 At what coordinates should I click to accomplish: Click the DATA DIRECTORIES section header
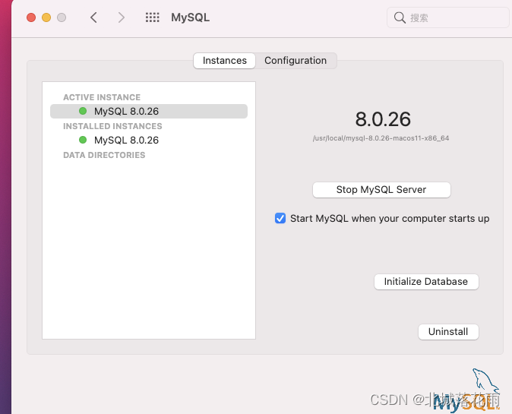coord(104,155)
